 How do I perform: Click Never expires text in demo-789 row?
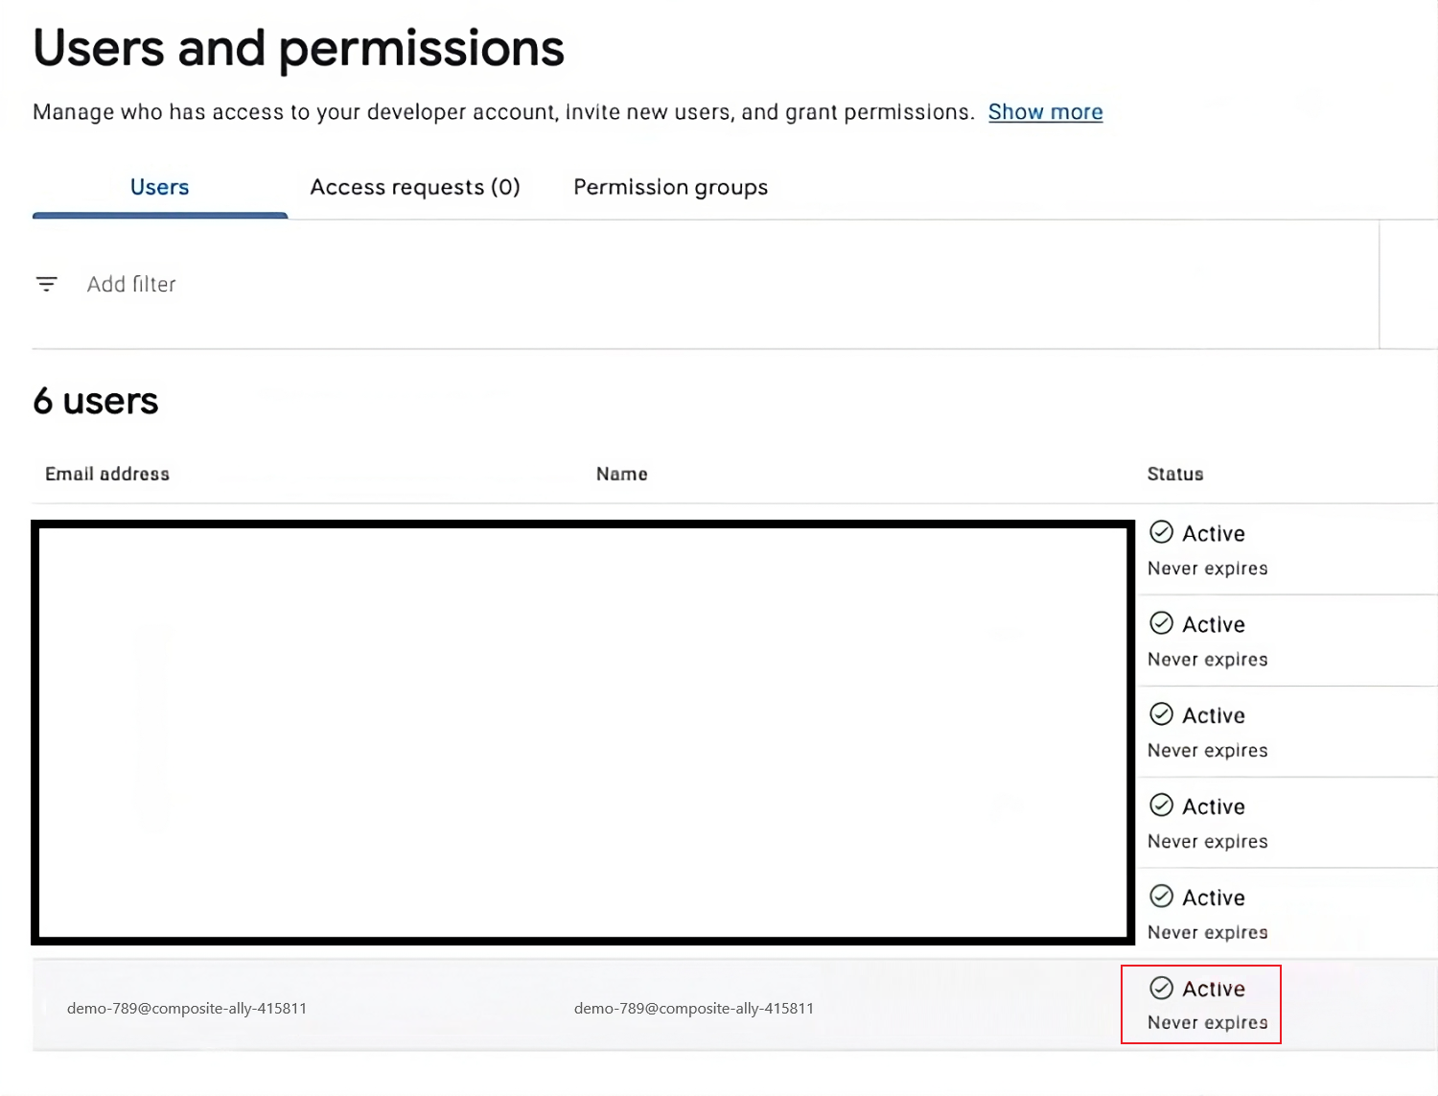tap(1207, 1023)
